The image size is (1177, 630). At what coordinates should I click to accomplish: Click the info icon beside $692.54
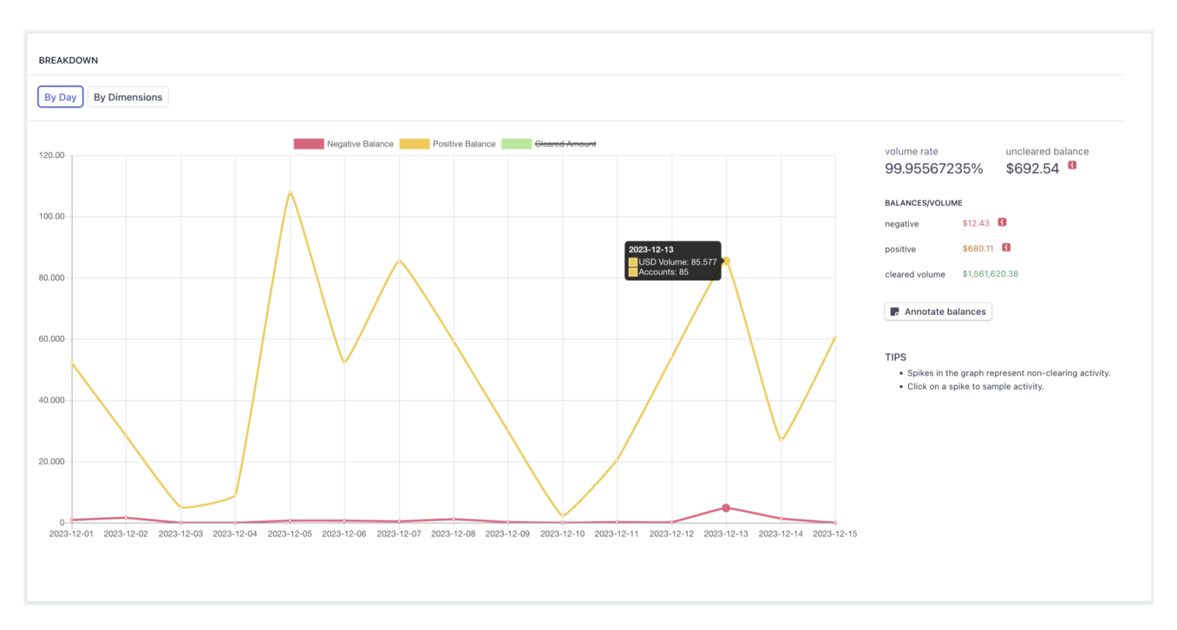(x=1072, y=165)
